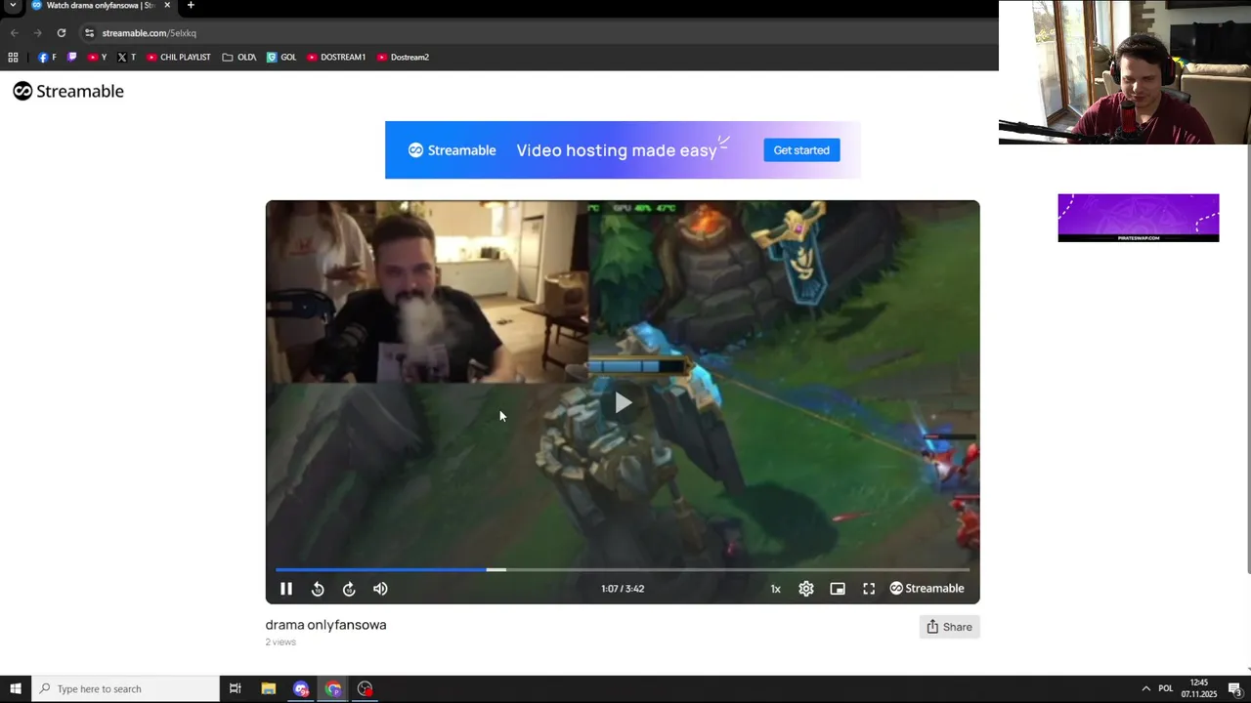1251x703 pixels.
Task: Click the Share button
Action: [949, 627]
